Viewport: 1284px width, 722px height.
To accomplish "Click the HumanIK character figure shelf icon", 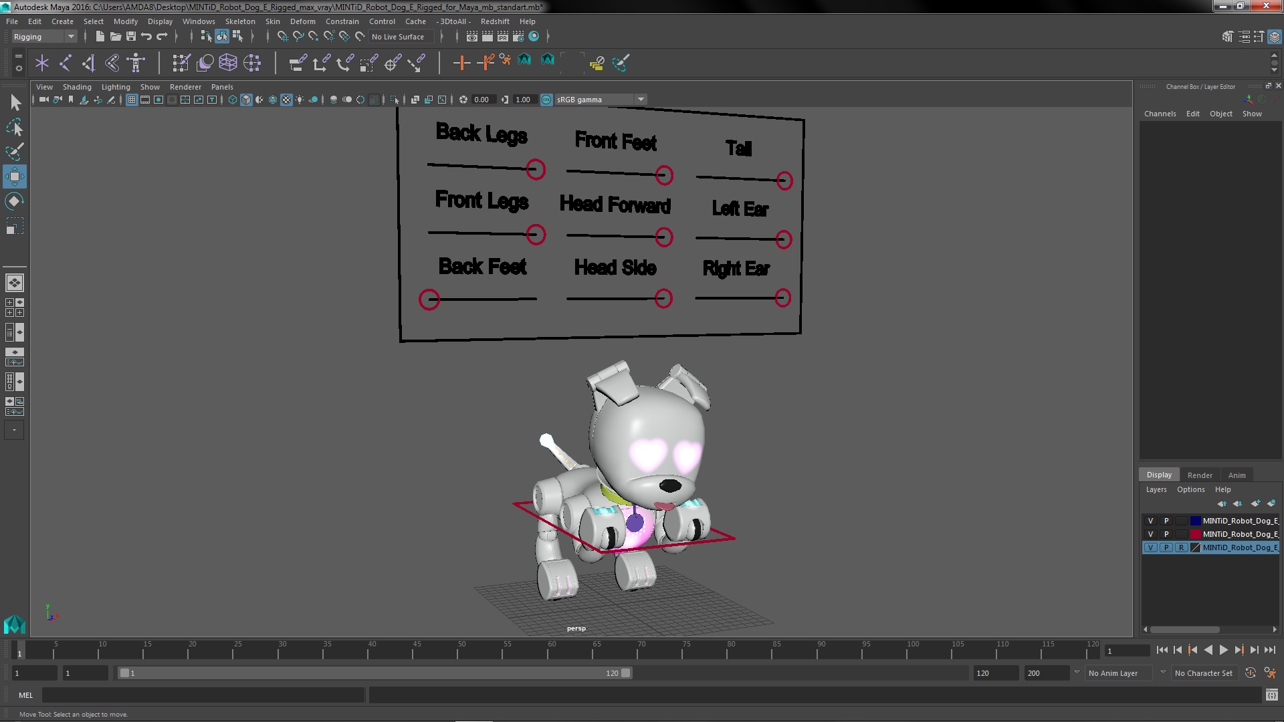I will tap(136, 64).
